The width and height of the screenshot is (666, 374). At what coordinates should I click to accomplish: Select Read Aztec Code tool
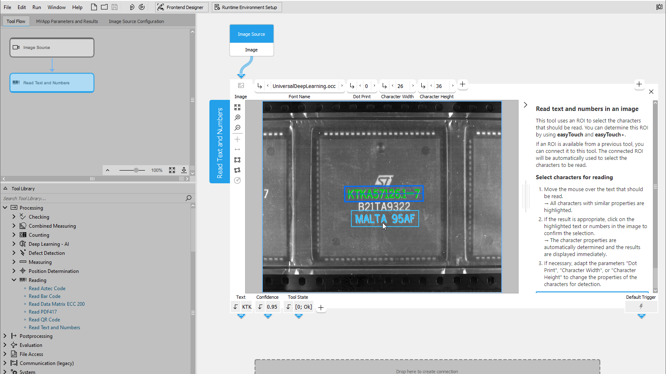tap(47, 289)
